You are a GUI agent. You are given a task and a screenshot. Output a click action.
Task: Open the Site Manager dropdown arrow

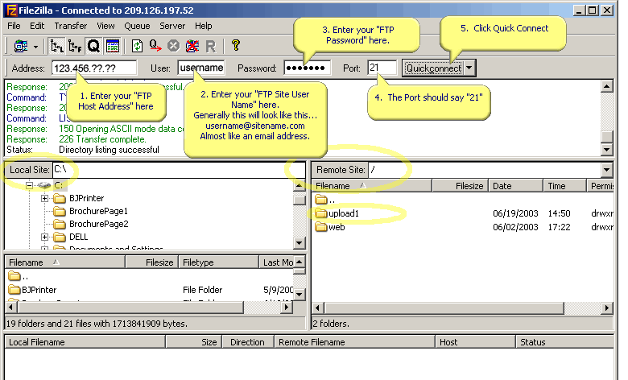pos(35,47)
